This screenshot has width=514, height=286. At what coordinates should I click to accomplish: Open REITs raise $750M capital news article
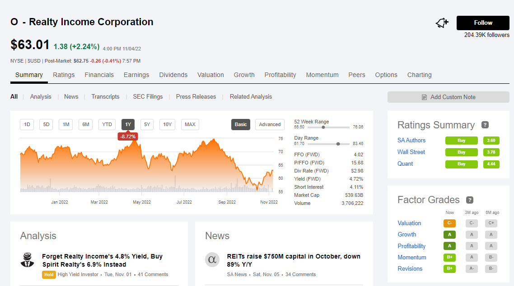[294, 260]
